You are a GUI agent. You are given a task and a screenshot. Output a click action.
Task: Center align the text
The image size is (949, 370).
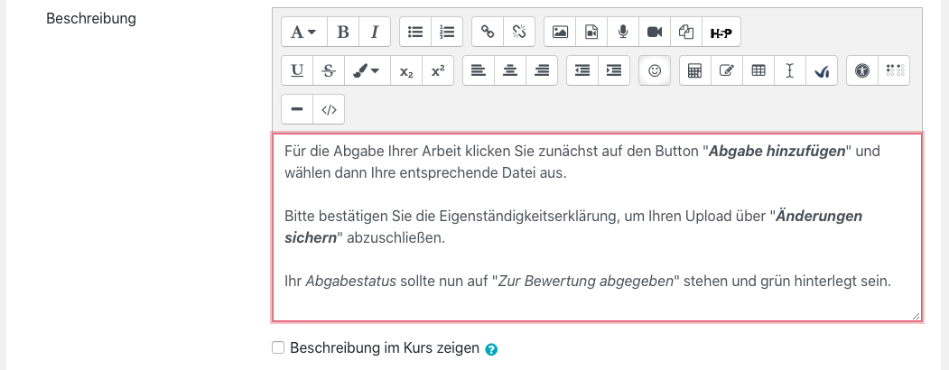coord(510,70)
